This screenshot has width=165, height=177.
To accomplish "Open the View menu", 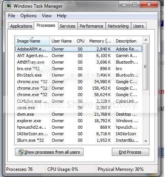I will pos(47,16).
